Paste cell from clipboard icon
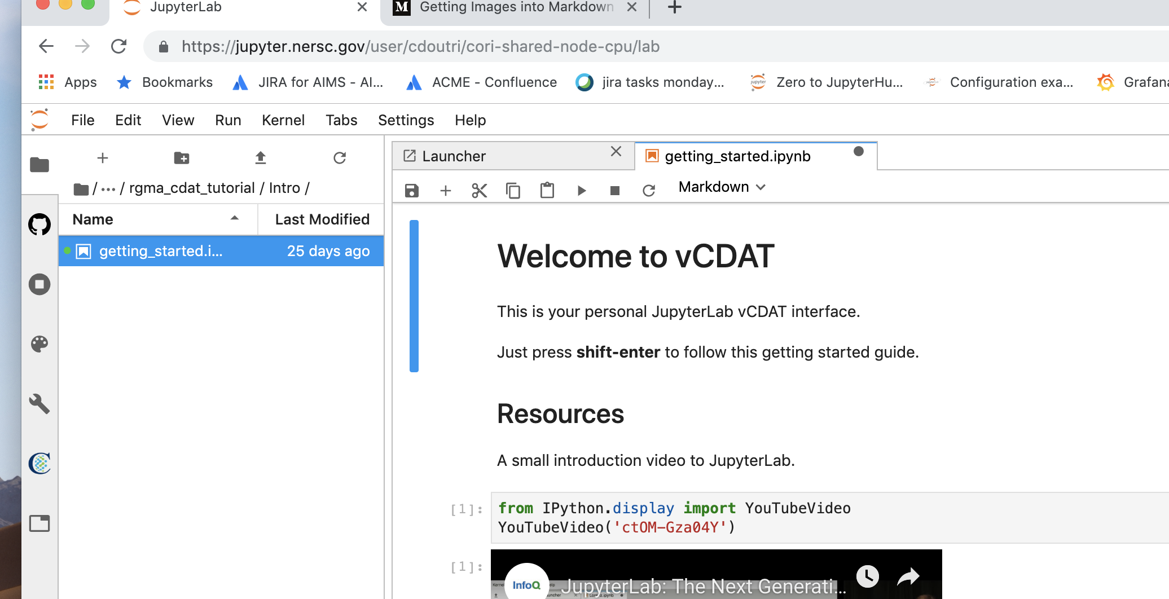This screenshot has width=1169, height=599. click(547, 191)
